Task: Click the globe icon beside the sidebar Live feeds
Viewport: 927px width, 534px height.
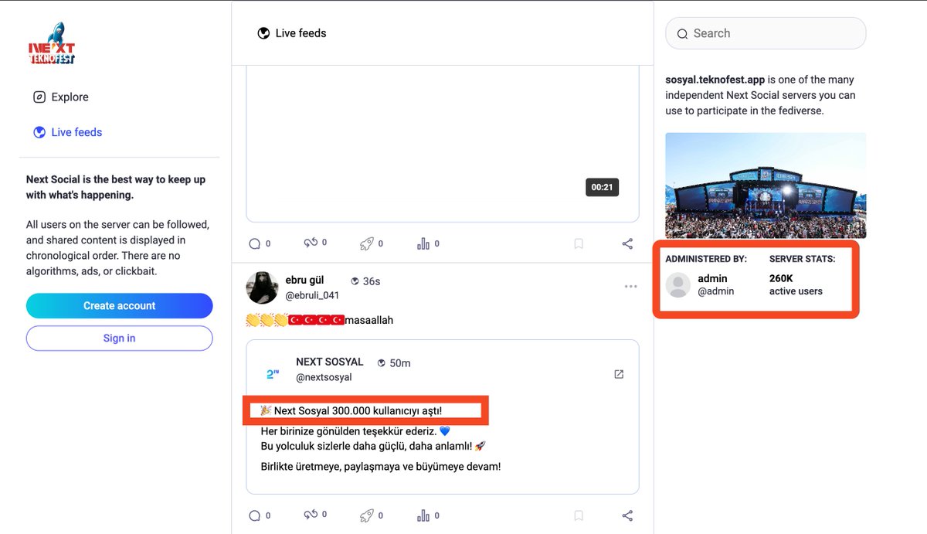Action: tap(39, 132)
